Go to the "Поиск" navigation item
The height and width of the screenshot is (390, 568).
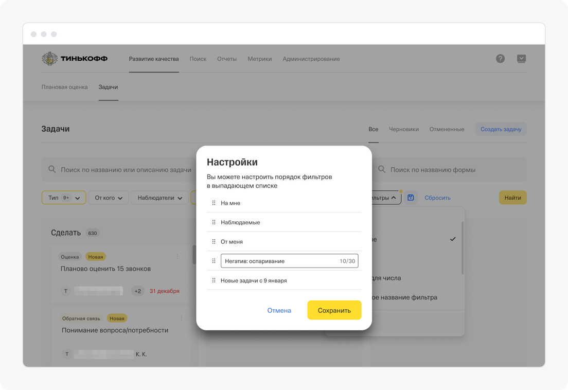(x=198, y=59)
